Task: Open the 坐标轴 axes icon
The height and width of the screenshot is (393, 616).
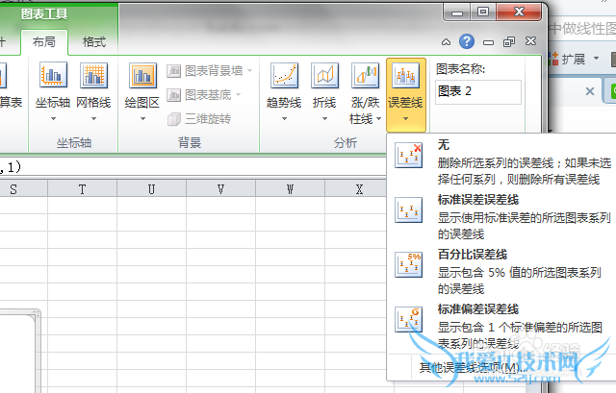Action: point(54,75)
